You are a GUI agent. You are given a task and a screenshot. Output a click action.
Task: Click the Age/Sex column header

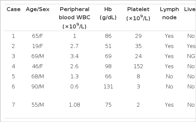click(x=38, y=9)
